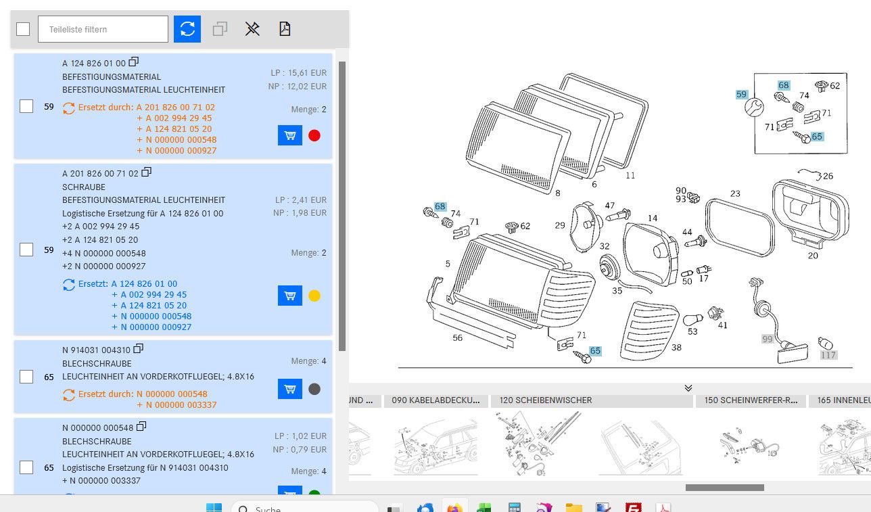Copy part number N 000000 000548

point(141,427)
